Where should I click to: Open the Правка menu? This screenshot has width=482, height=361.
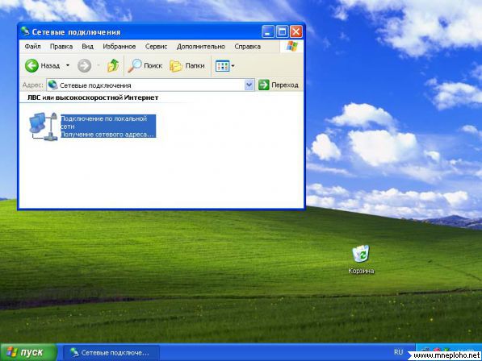coord(61,47)
